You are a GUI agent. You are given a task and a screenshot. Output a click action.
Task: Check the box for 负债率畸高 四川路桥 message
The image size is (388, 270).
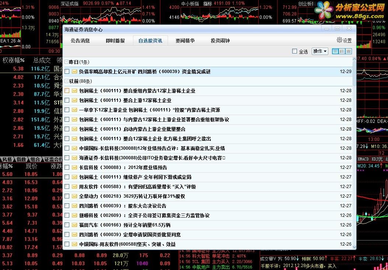coord(67,71)
